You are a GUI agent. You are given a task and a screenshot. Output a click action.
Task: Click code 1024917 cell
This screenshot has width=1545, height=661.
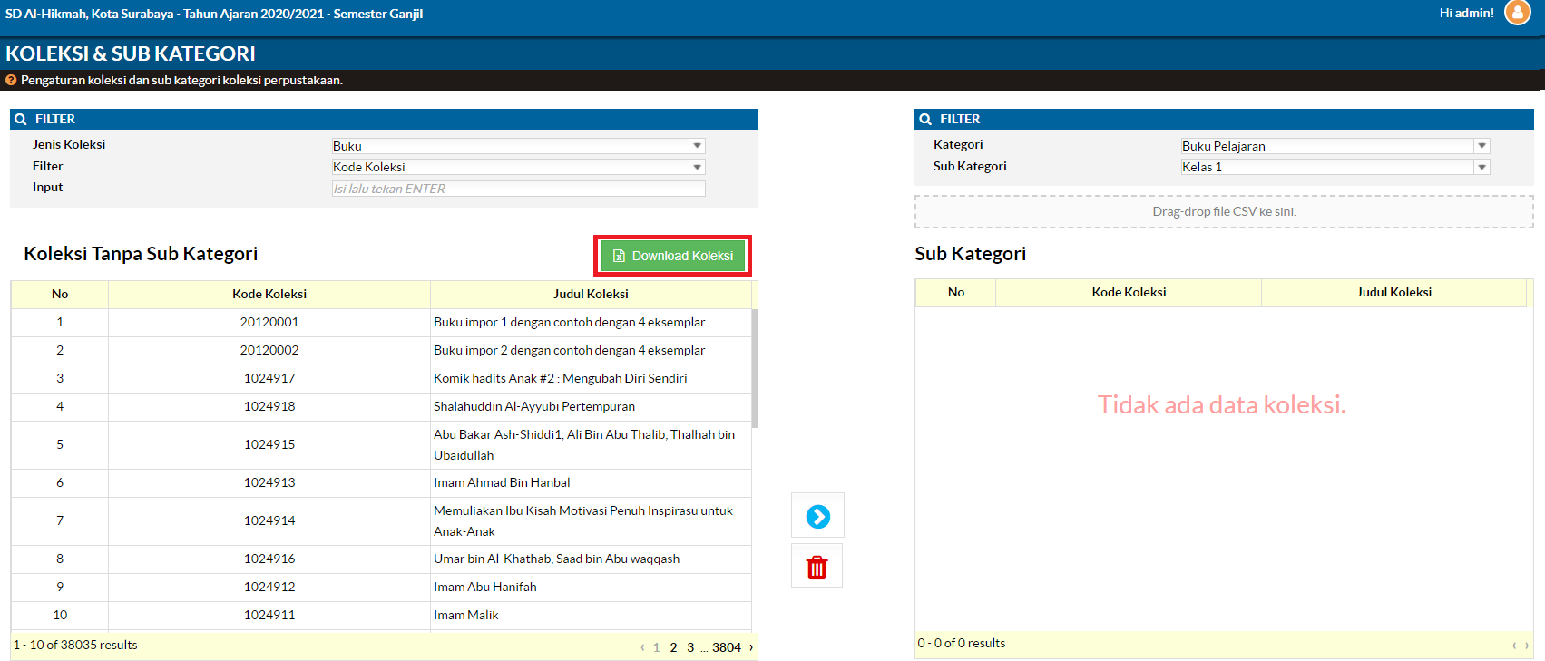(269, 378)
